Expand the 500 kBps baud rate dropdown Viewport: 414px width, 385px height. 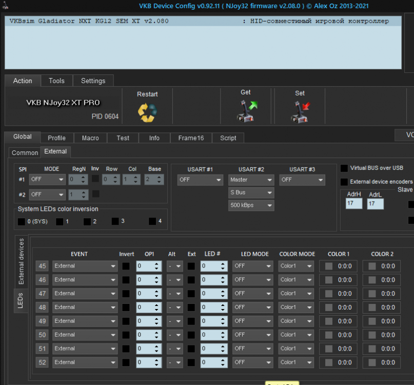[x=251, y=205]
